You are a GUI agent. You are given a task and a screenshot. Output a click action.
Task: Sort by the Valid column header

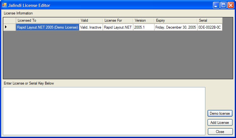[x=91, y=20]
